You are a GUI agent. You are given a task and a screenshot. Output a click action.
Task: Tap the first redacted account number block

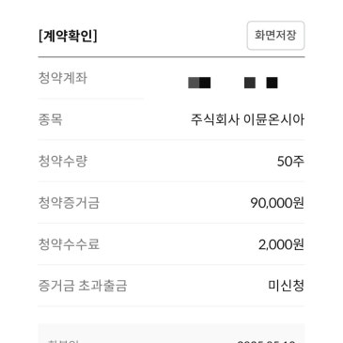coord(199,83)
